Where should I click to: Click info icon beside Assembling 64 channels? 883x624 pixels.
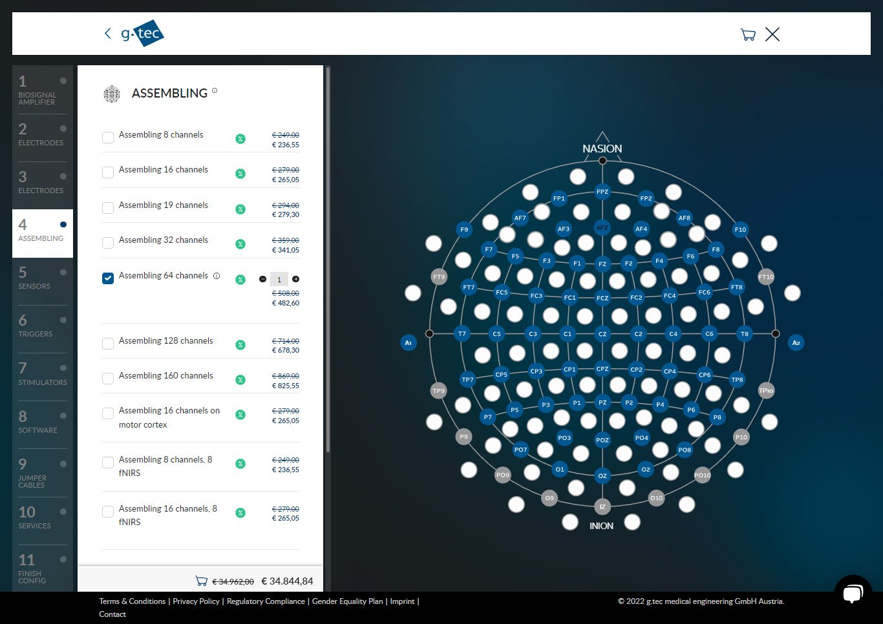(217, 276)
